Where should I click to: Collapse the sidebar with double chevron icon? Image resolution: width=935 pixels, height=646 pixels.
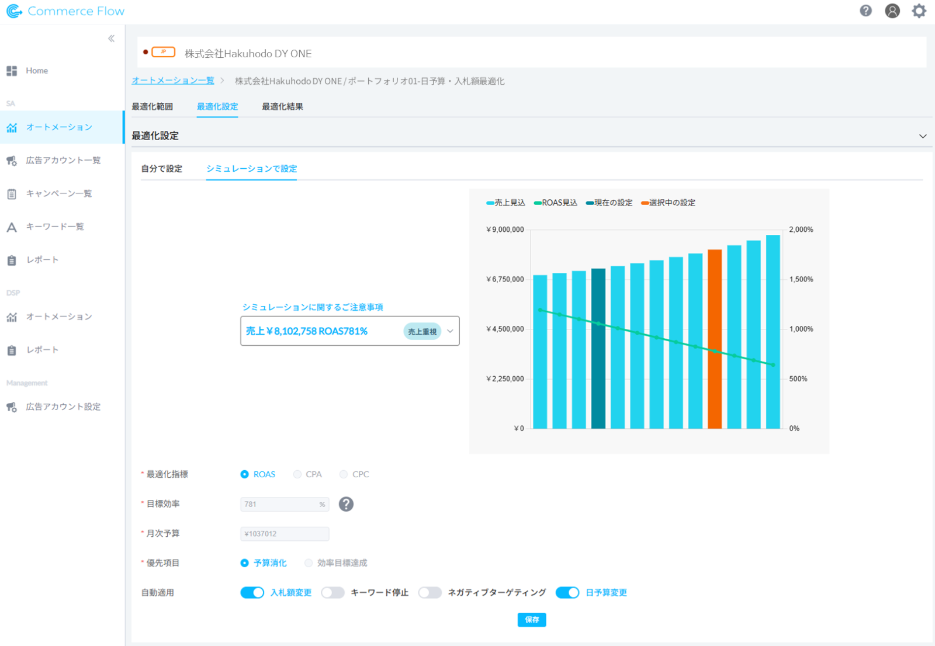point(111,39)
